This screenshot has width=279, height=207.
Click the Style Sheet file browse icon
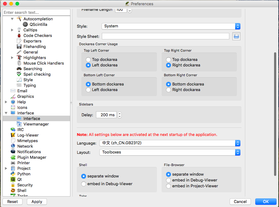236,36
